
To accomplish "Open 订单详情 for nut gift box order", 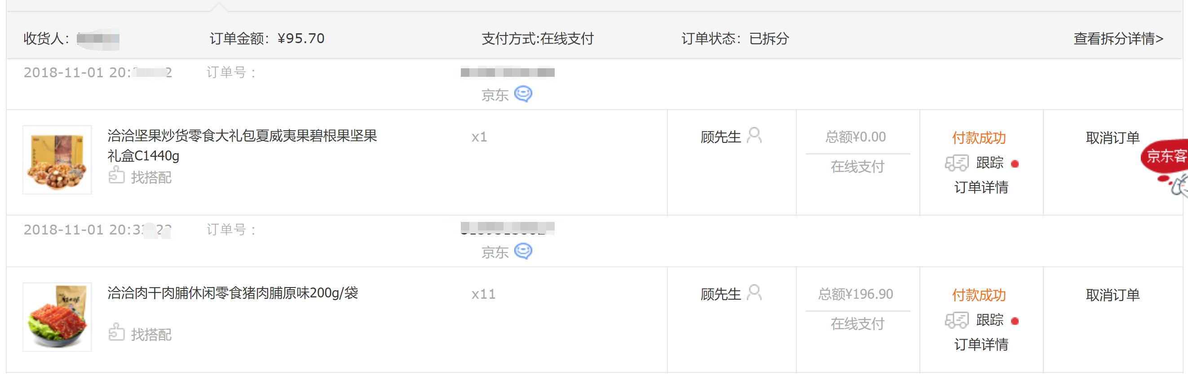I will pyautogui.click(x=981, y=187).
